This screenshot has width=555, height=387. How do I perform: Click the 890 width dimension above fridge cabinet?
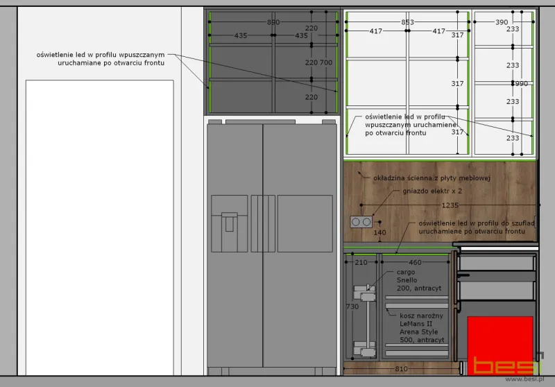point(273,22)
